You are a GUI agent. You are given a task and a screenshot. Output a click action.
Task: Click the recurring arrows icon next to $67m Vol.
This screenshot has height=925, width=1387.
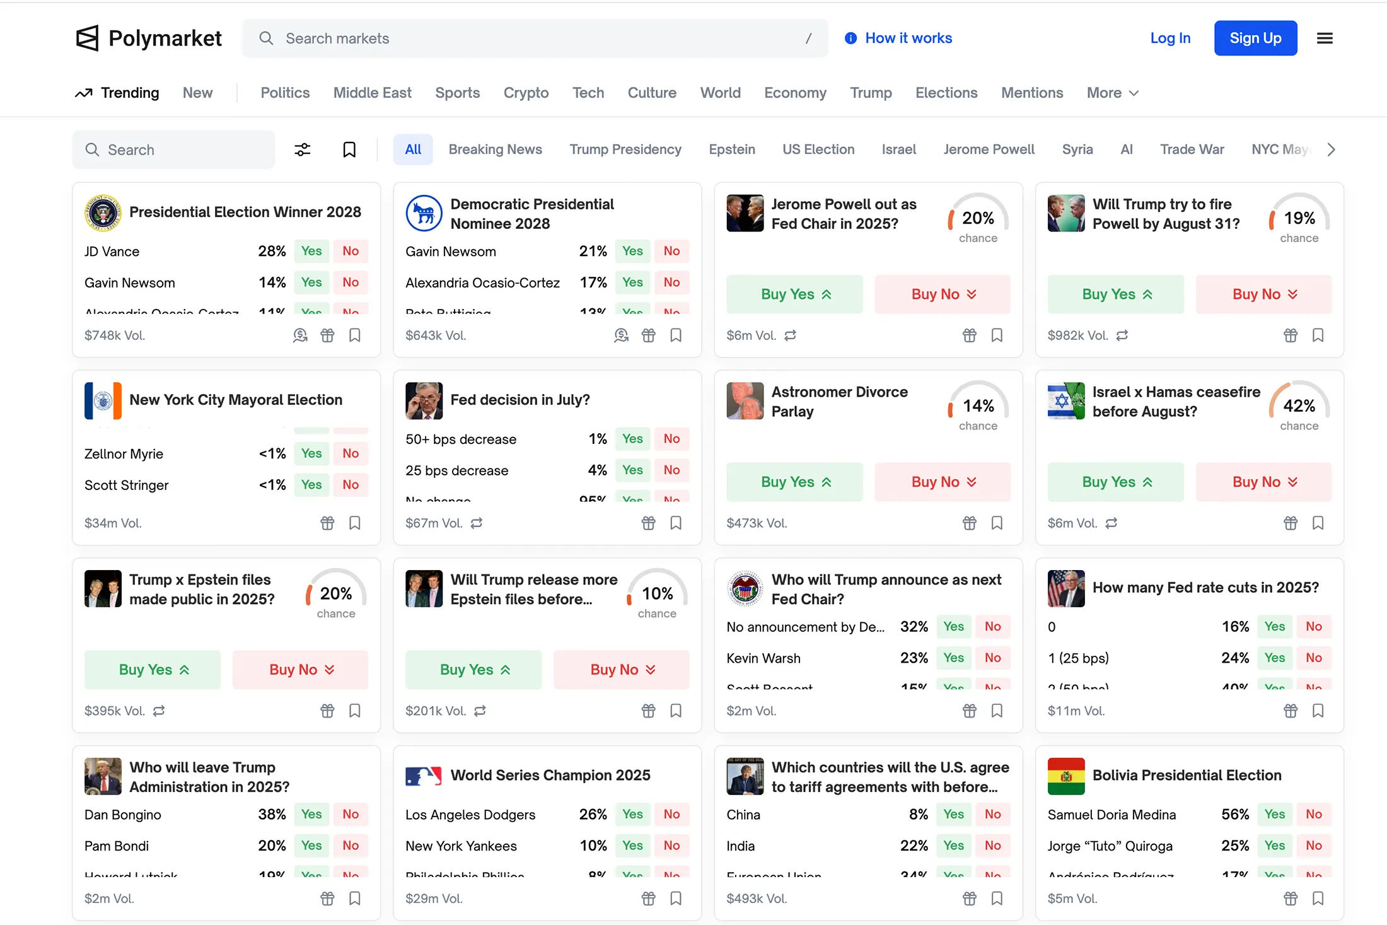click(x=477, y=523)
